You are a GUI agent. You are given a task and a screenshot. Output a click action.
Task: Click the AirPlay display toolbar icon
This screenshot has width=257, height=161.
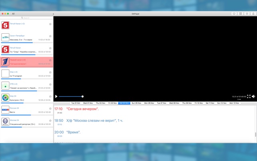pos(234,14)
